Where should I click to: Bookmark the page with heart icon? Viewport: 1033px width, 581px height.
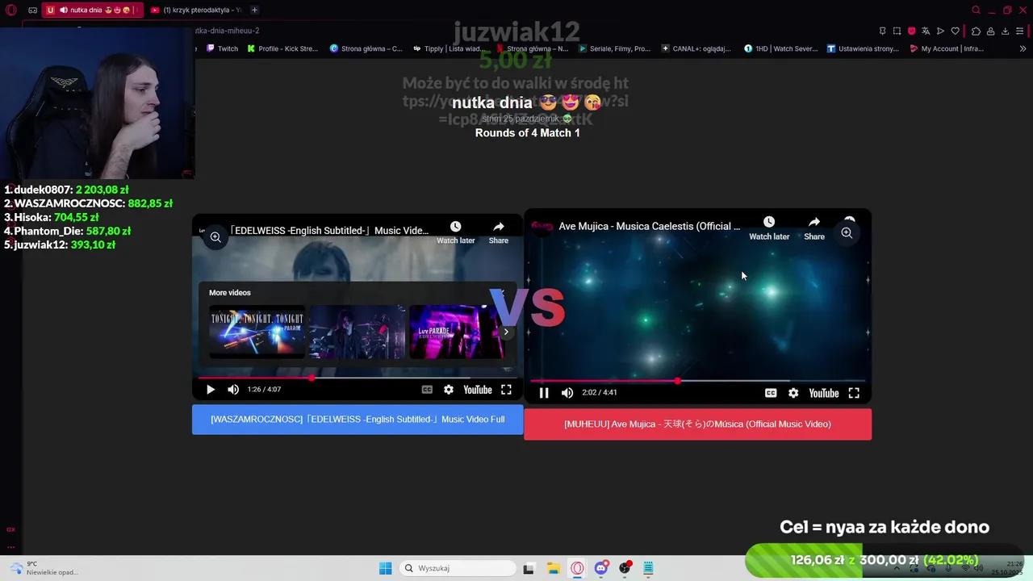tap(956, 31)
